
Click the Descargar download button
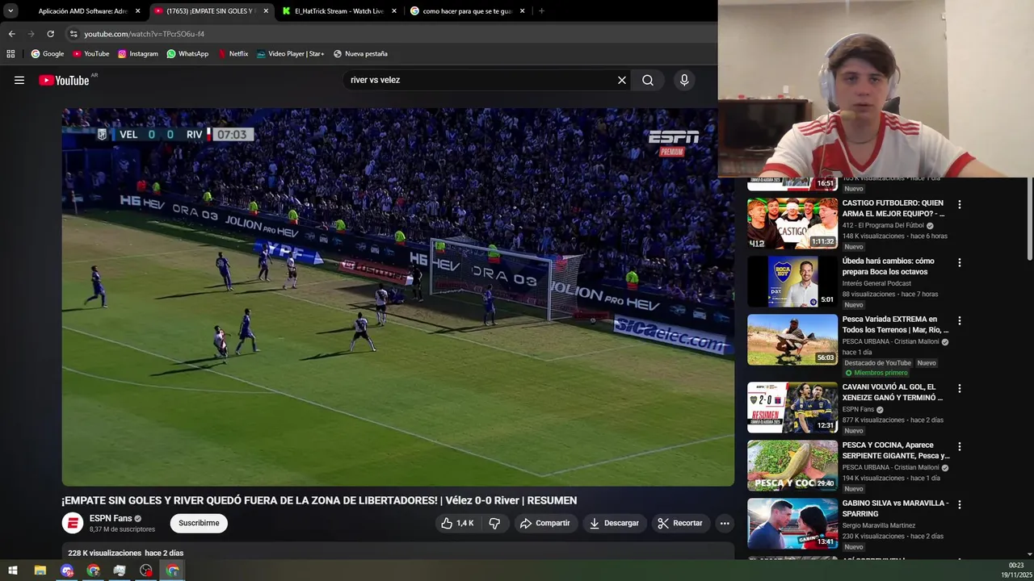pyautogui.click(x=615, y=523)
